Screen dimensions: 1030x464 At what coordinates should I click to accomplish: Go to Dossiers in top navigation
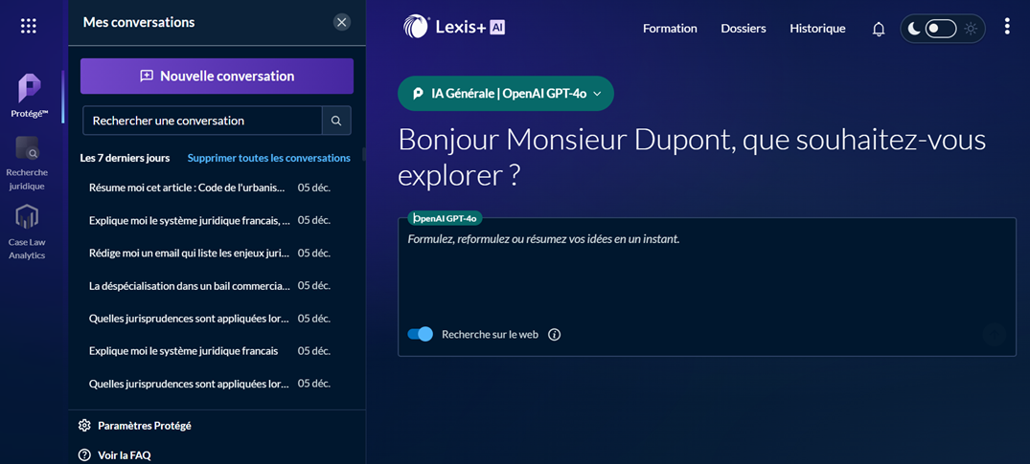744,29
